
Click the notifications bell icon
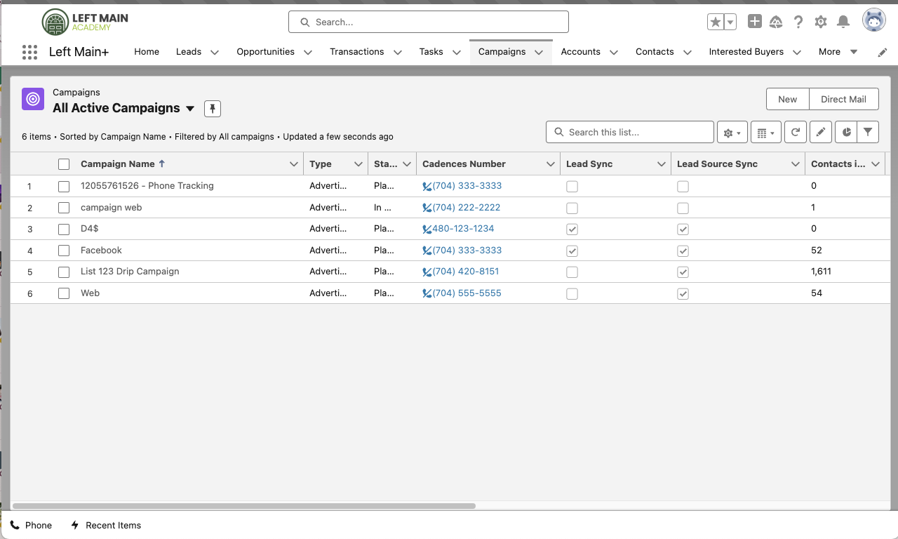pyautogui.click(x=843, y=22)
